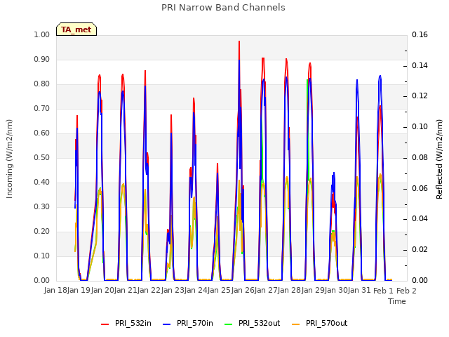449x337 pixels.
Task: Click the Jan 20 x-axis tick label
Action: point(102,291)
